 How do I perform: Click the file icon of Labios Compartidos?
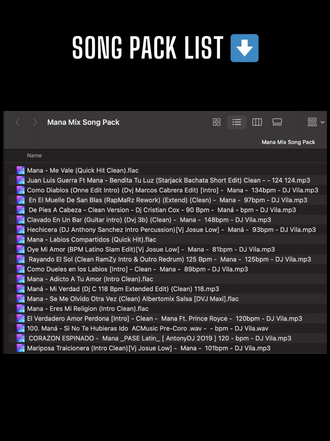point(21,239)
